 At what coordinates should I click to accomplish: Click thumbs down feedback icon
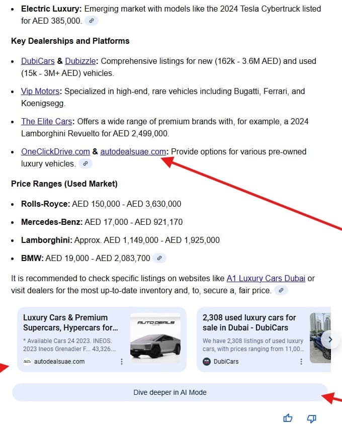pyautogui.click(x=311, y=418)
